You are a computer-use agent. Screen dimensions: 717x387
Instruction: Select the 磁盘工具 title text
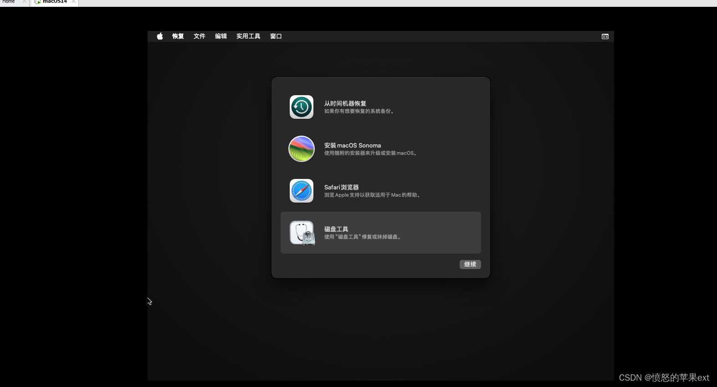(x=336, y=229)
